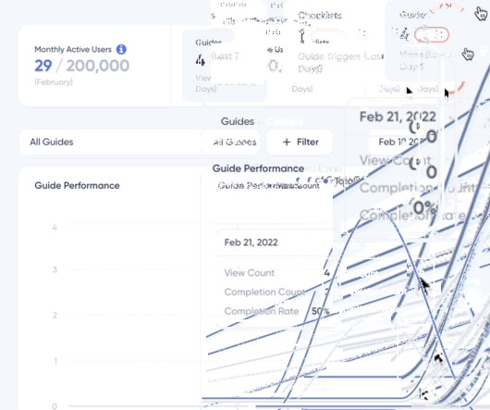This screenshot has height=410, width=490.
Task: Click the Guide Performance chart title
Action: (x=77, y=185)
